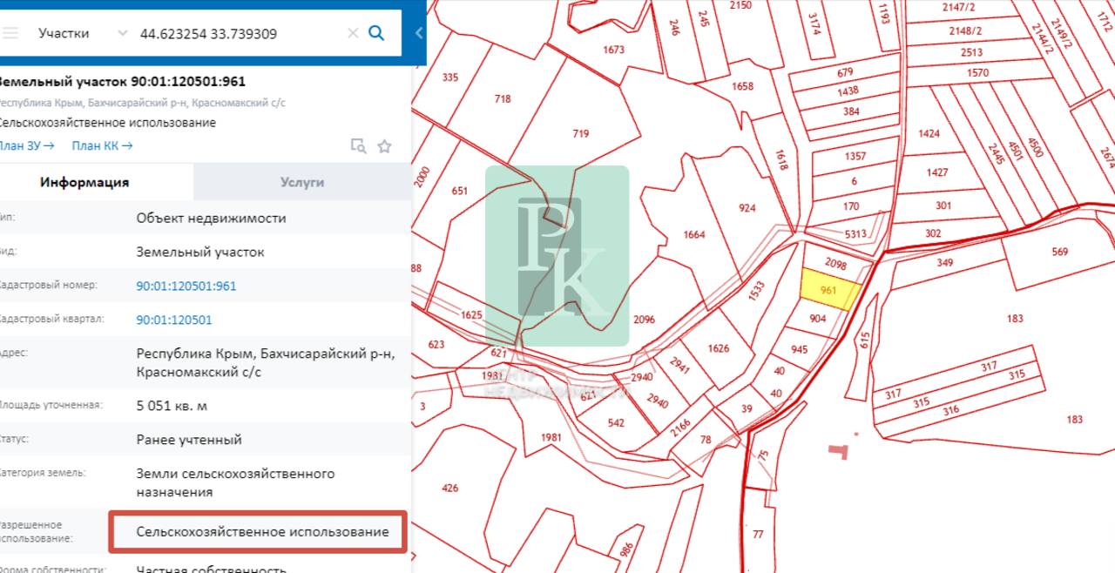Click parcel 2096 on the map
Image resolution: width=1115 pixels, height=573 pixels.
(644, 320)
